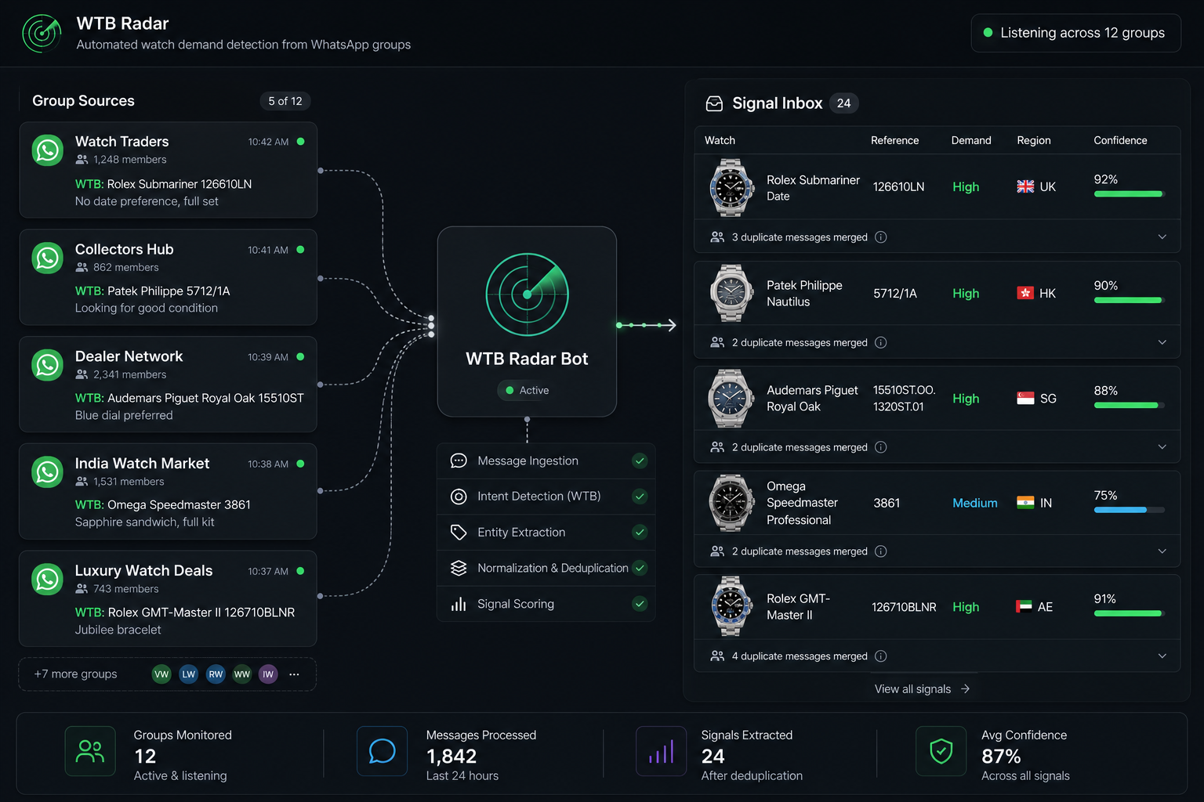Click the Rolex GMT-Master II watch thumbnail
The height and width of the screenshot is (802, 1204).
731,606
